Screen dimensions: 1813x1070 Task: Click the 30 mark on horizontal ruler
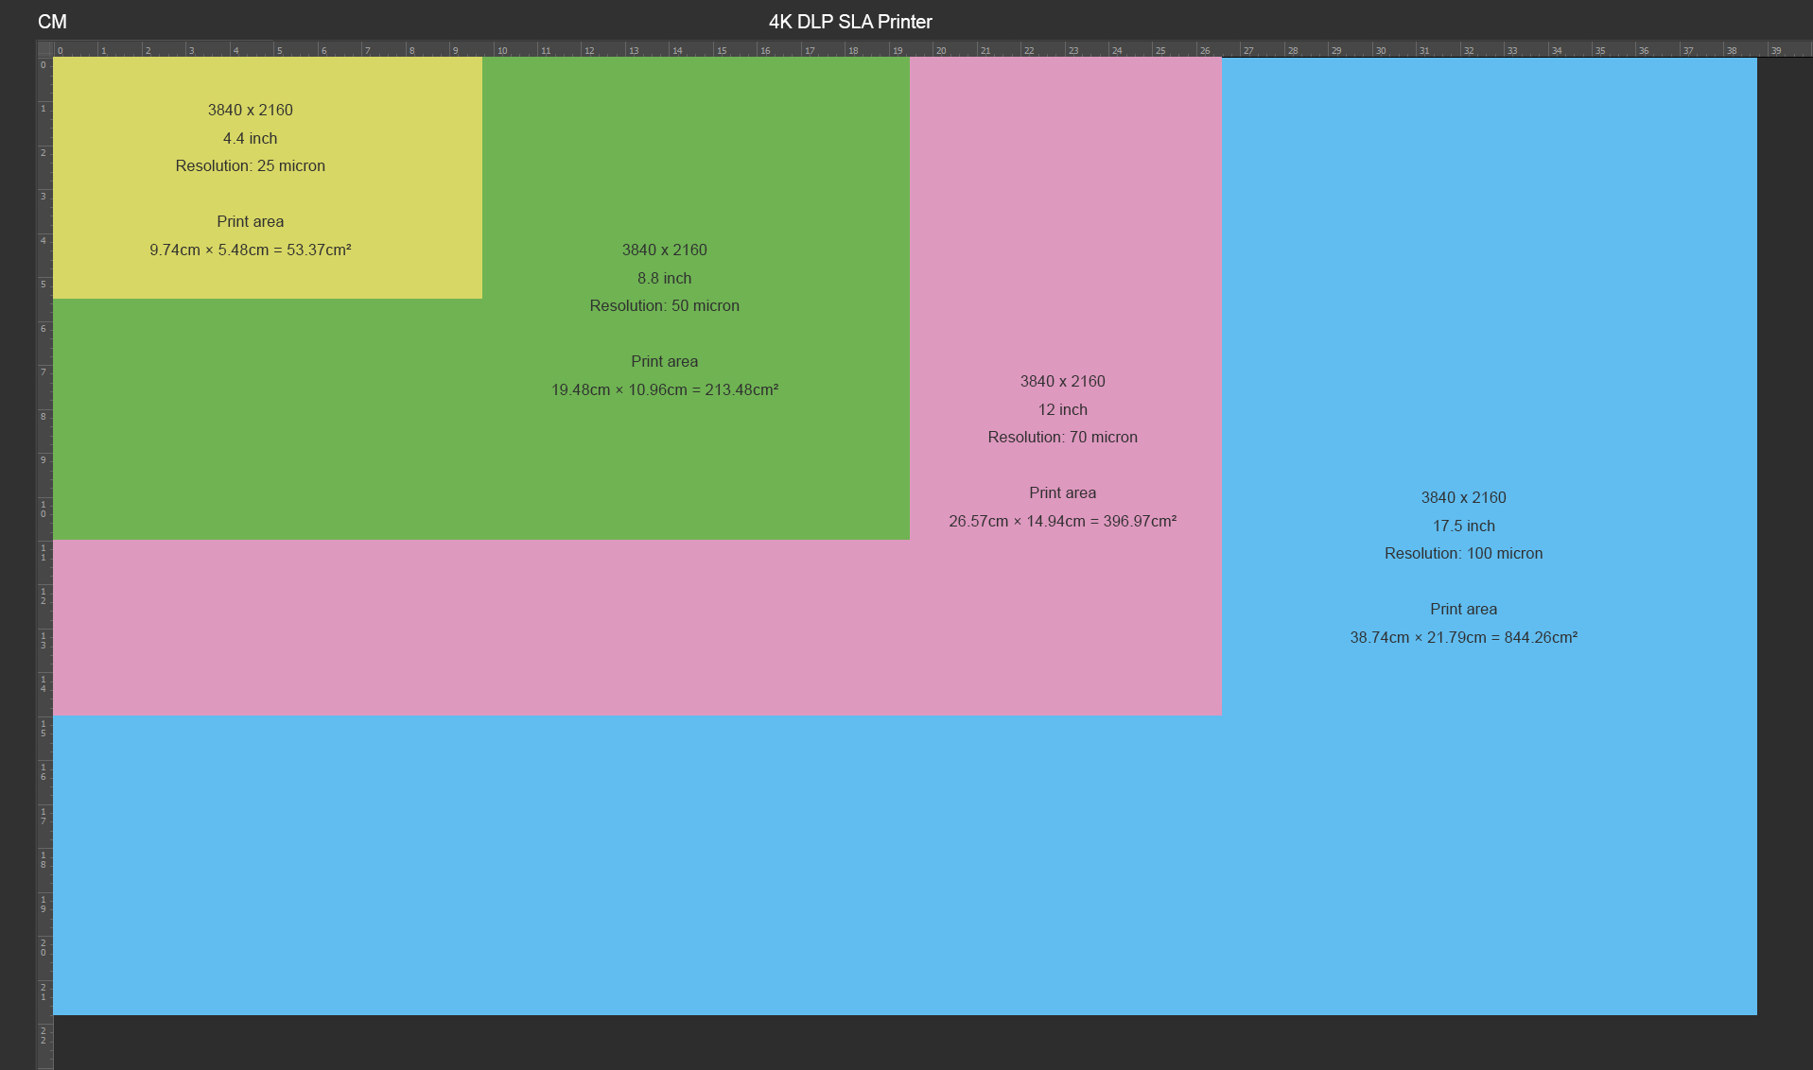click(x=1380, y=50)
